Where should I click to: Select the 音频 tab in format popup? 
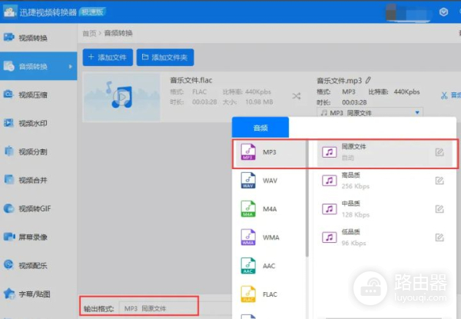point(260,128)
